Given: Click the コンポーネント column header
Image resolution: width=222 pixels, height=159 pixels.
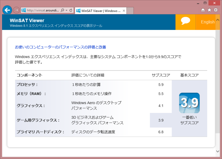Looking at the screenshot, I should [29, 75].
